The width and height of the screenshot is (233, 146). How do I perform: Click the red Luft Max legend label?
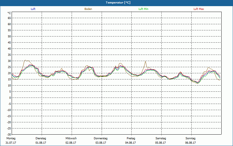(199, 9)
